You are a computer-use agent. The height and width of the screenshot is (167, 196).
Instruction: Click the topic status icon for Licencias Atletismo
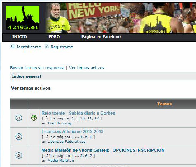[x=19, y=136]
